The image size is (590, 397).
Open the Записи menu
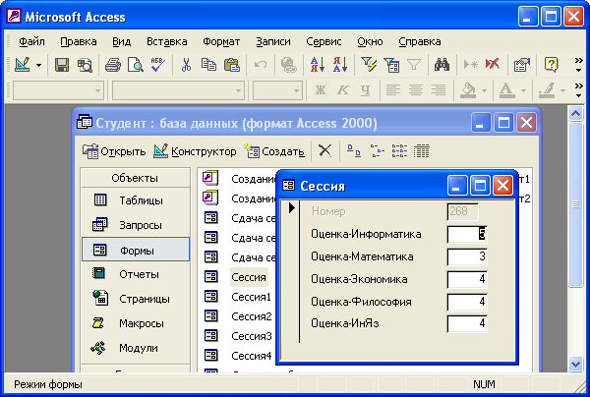[273, 41]
